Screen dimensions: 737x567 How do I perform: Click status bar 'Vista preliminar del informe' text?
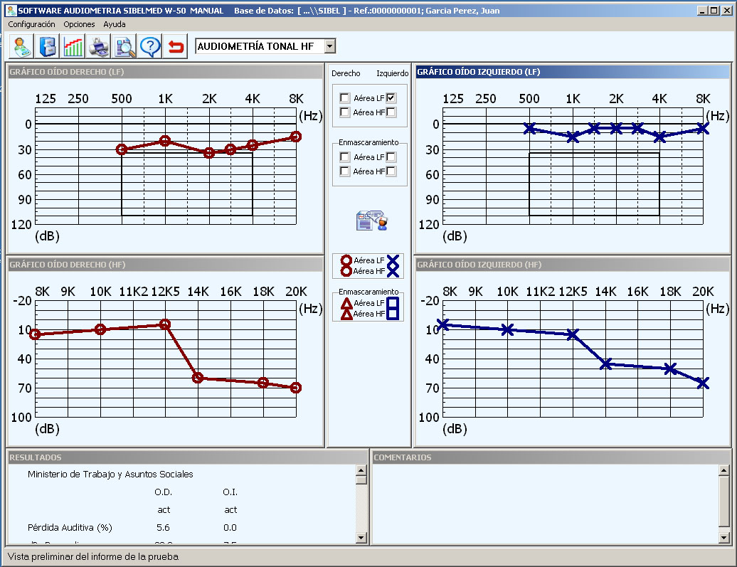(93, 556)
